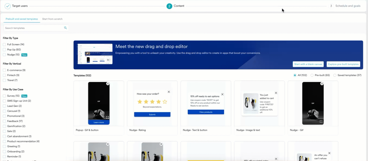Click the Submit button in Nudge- Rating

(152, 115)
